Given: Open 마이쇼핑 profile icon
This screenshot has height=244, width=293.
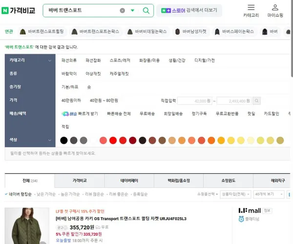Looking at the screenshot, I should coord(275,11).
